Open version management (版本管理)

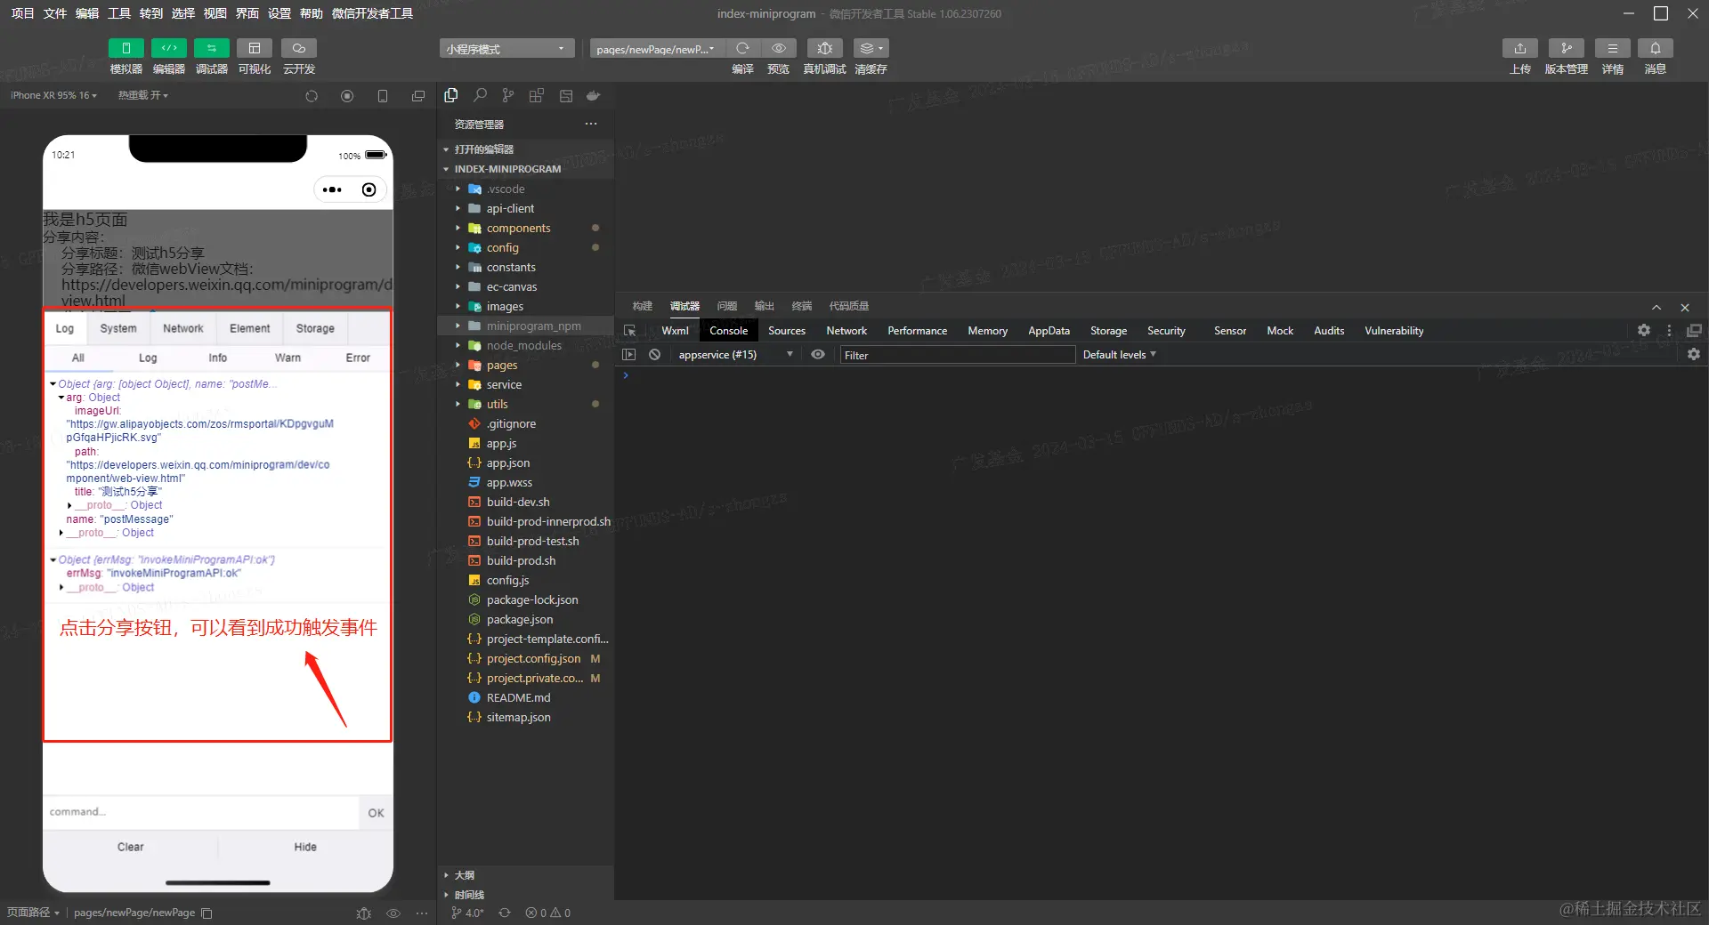(x=1567, y=48)
